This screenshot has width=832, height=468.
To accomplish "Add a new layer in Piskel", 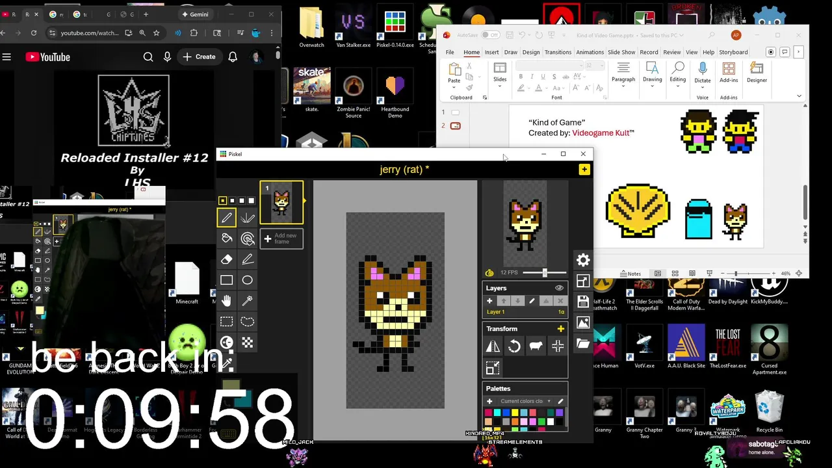I will coord(489,301).
